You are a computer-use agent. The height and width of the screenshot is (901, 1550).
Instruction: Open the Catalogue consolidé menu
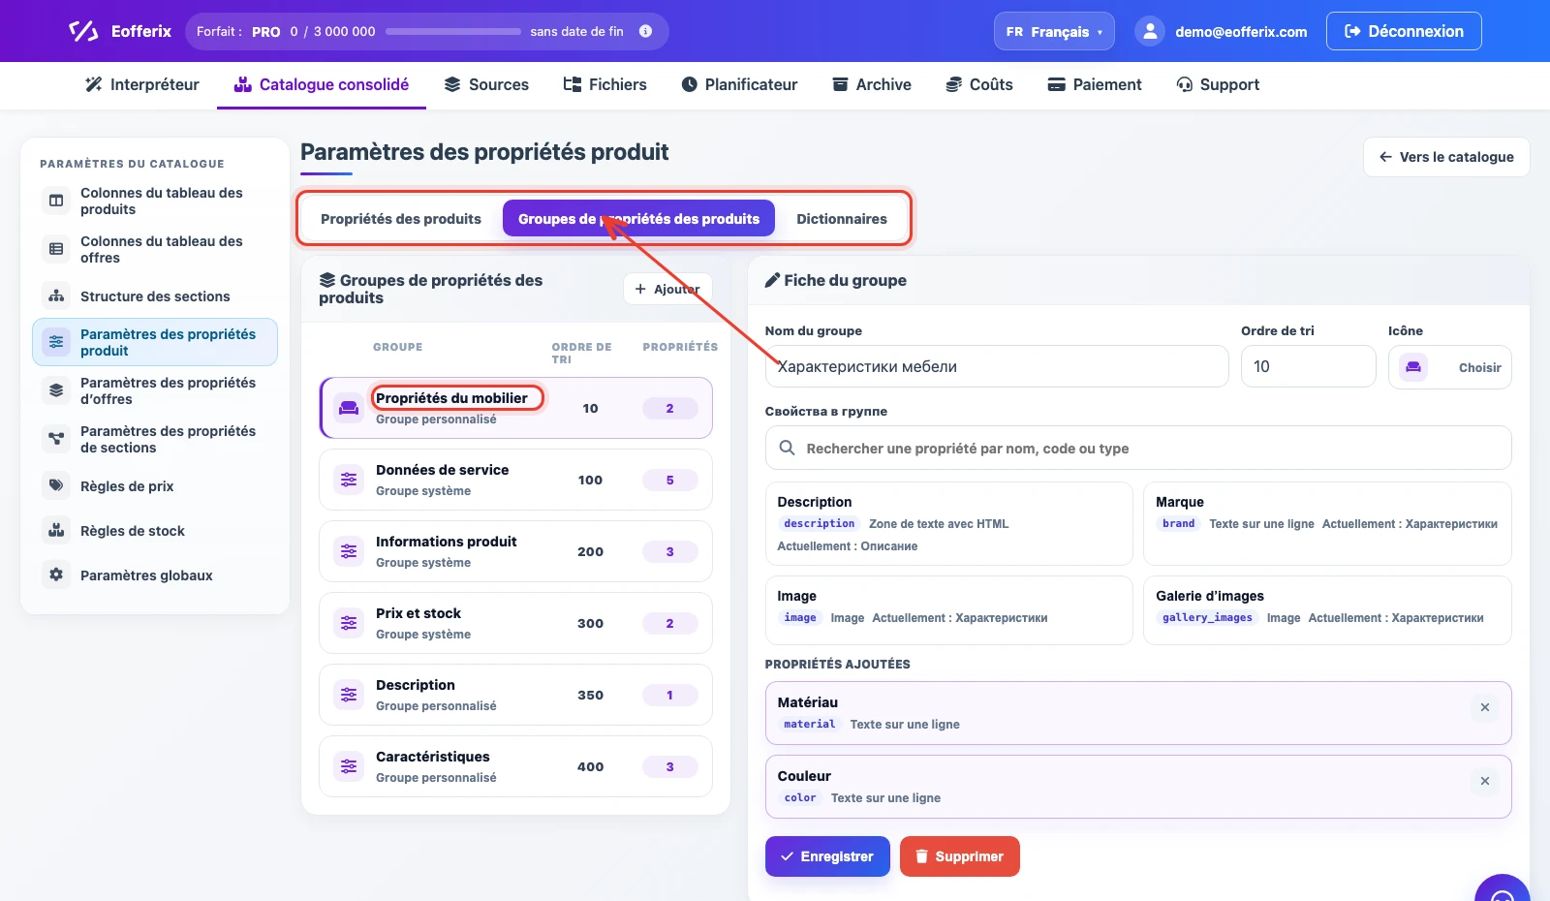tap(322, 84)
